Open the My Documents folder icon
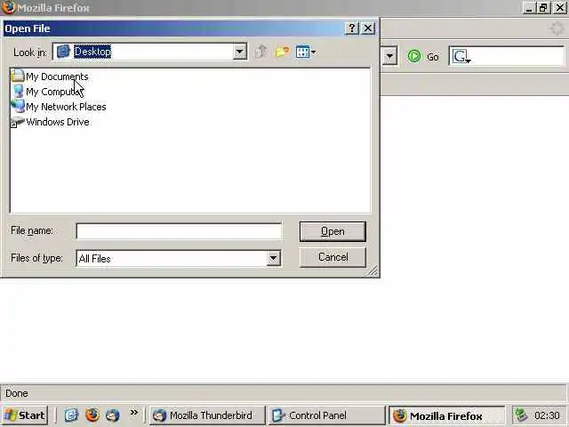 (x=18, y=76)
